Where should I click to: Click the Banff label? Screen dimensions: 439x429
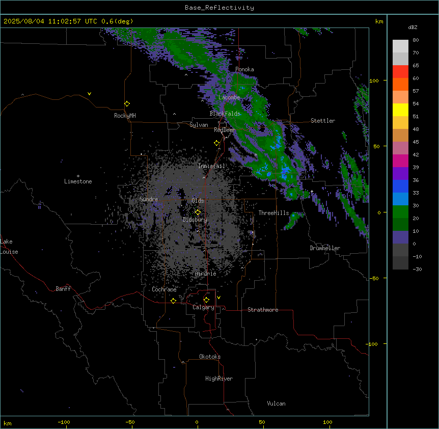pos(63,289)
